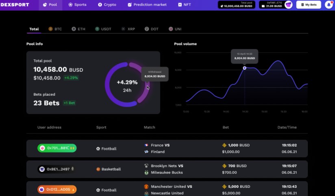Click the Sports ball icon in navbar
335x196 pixels.
tap(70, 5)
